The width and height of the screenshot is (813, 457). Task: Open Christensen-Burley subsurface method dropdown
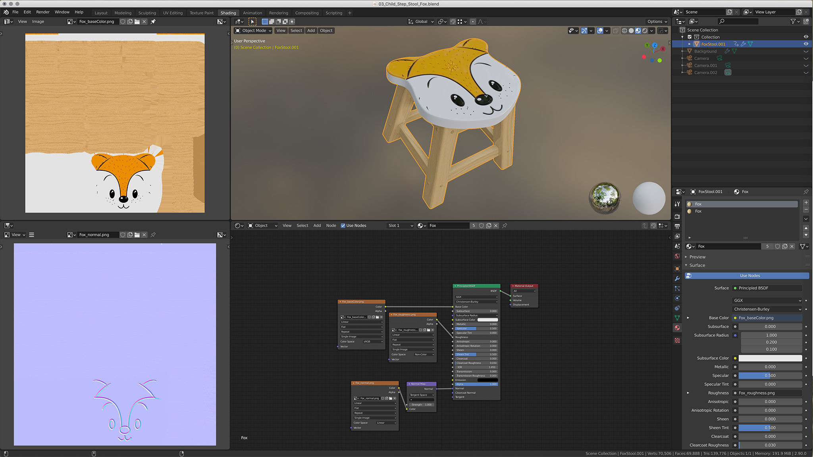point(767,309)
